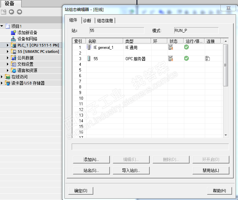The image size is (238, 200).
Task: Click the 名称 column header
Action: coord(105,41)
